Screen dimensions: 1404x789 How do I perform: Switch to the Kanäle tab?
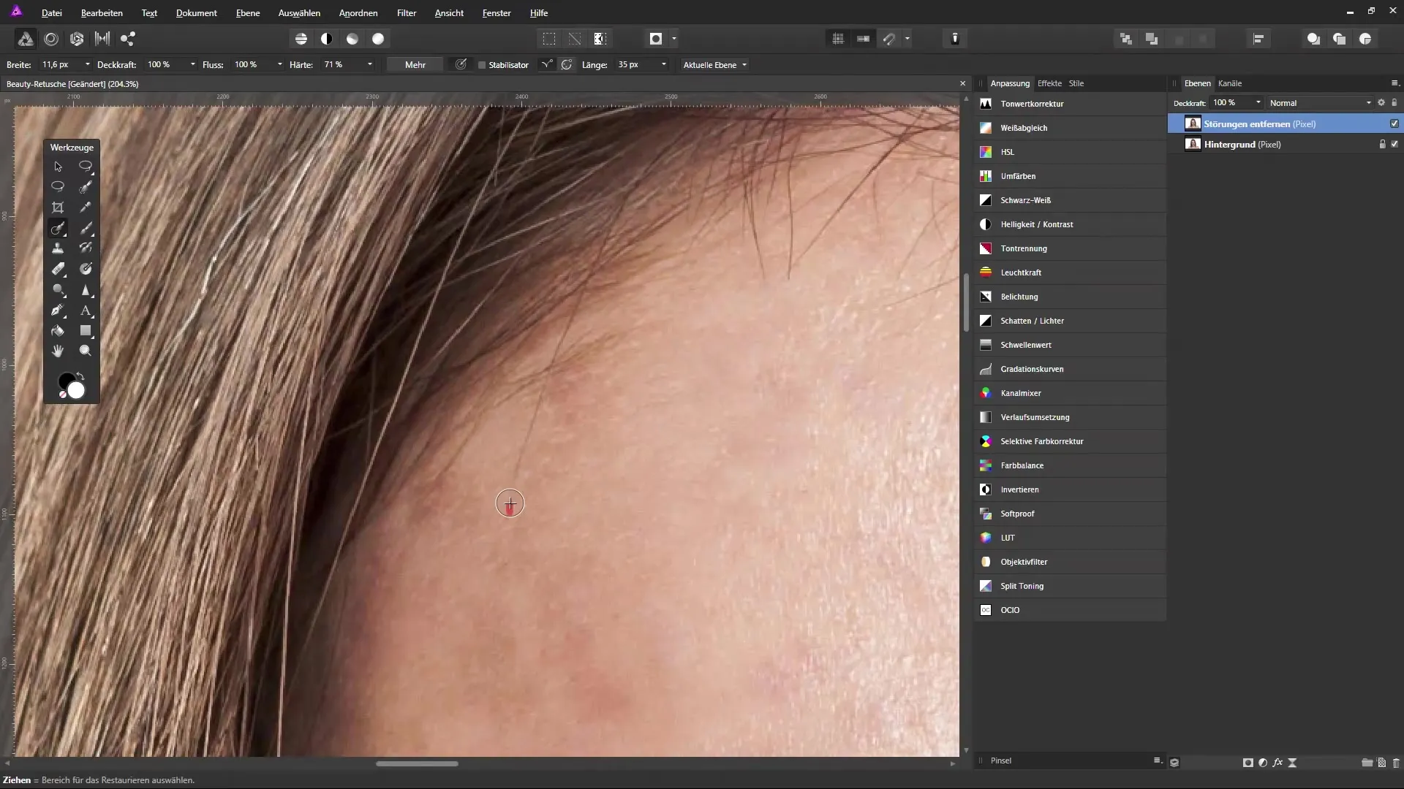1230,83
